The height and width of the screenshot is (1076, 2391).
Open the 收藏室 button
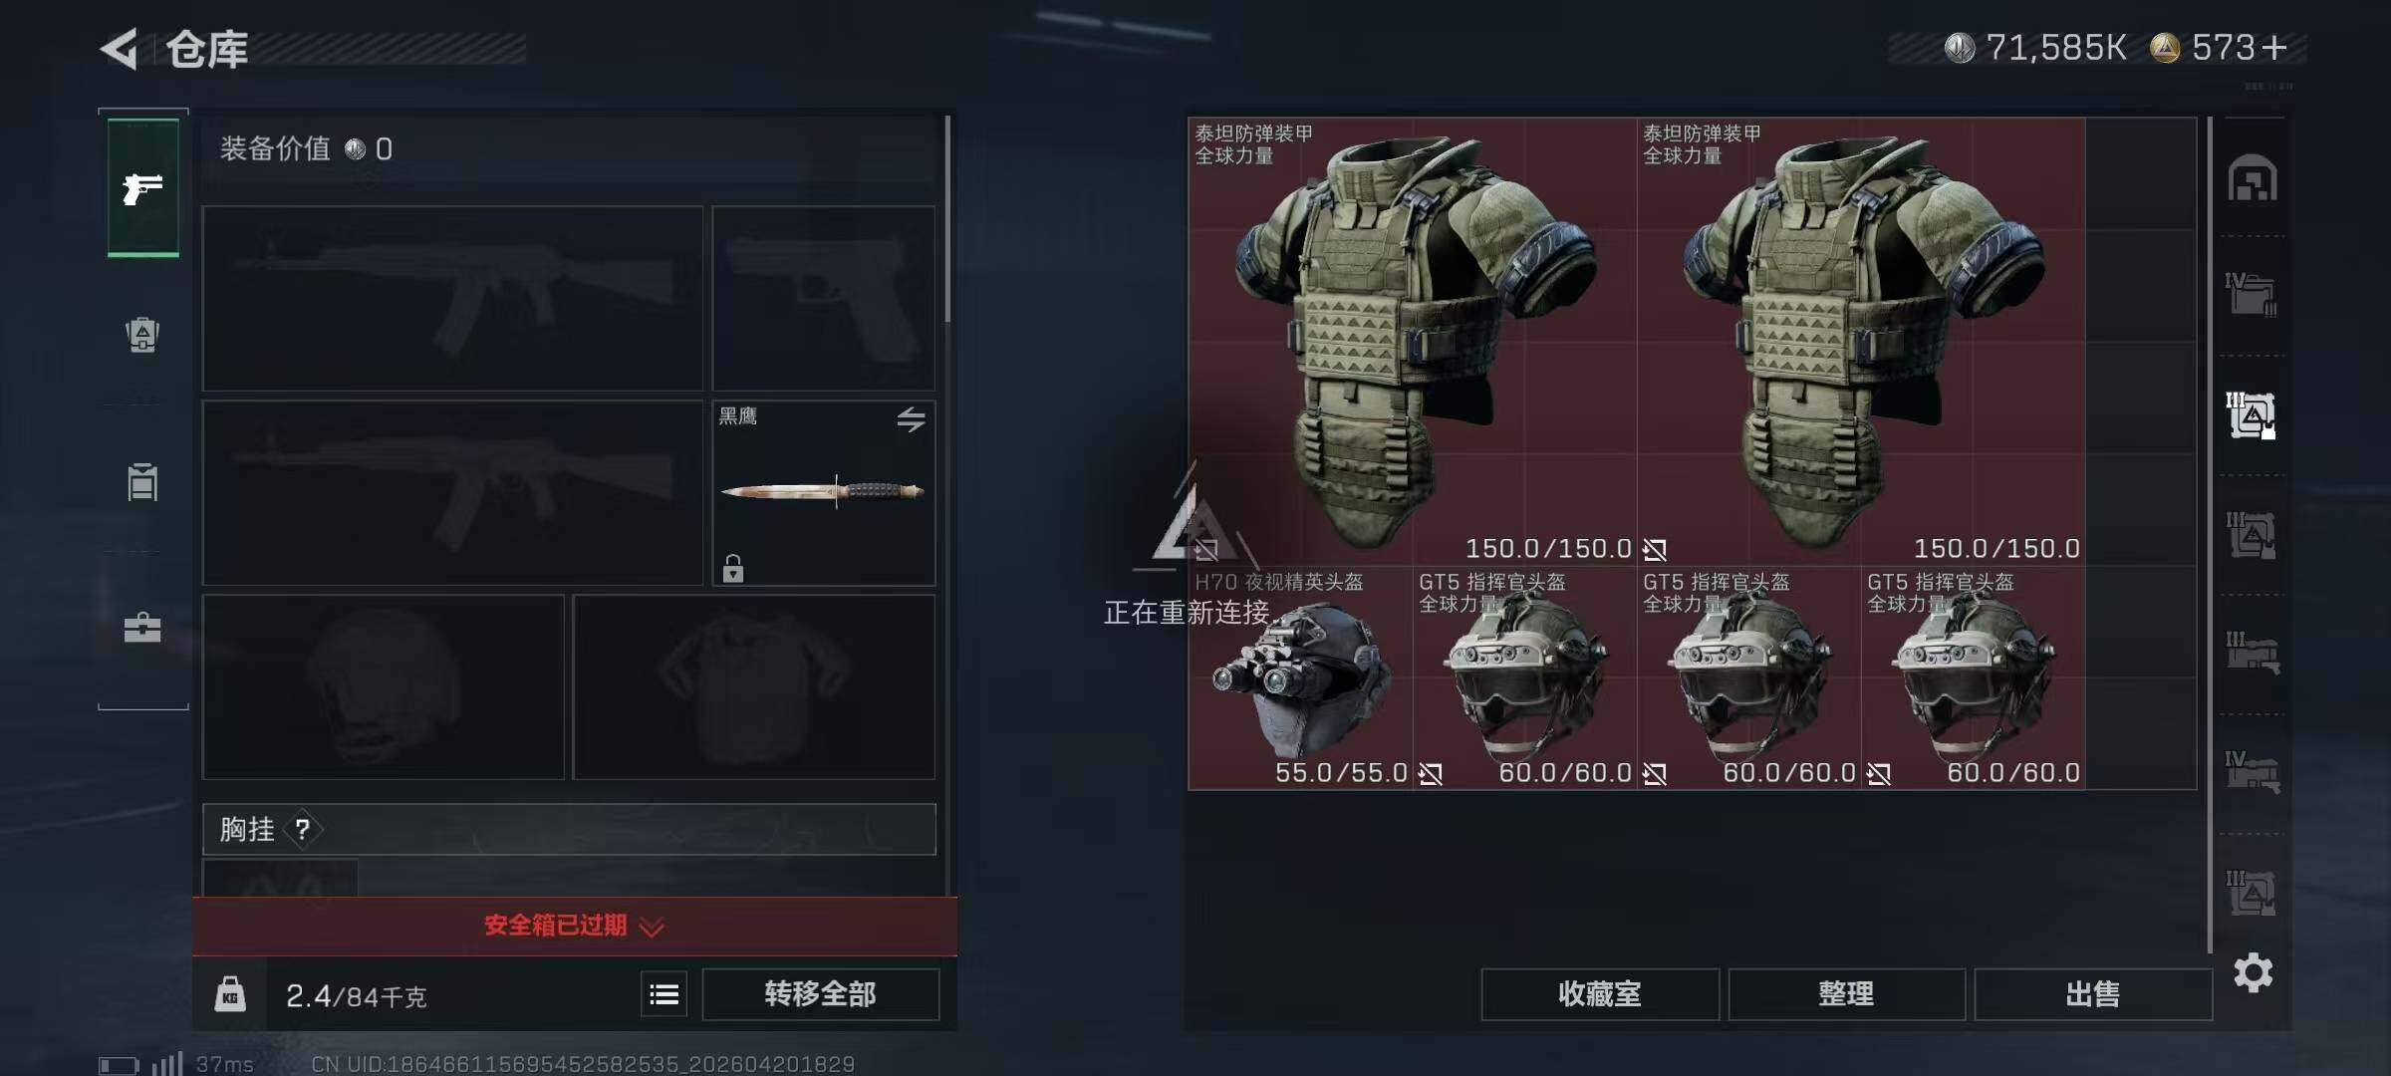tap(1600, 994)
